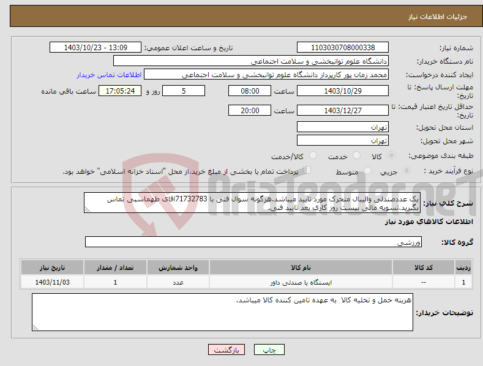Click the price validity date 1403/12/27
This screenshot has height=366, width=483.
(343, 110)
